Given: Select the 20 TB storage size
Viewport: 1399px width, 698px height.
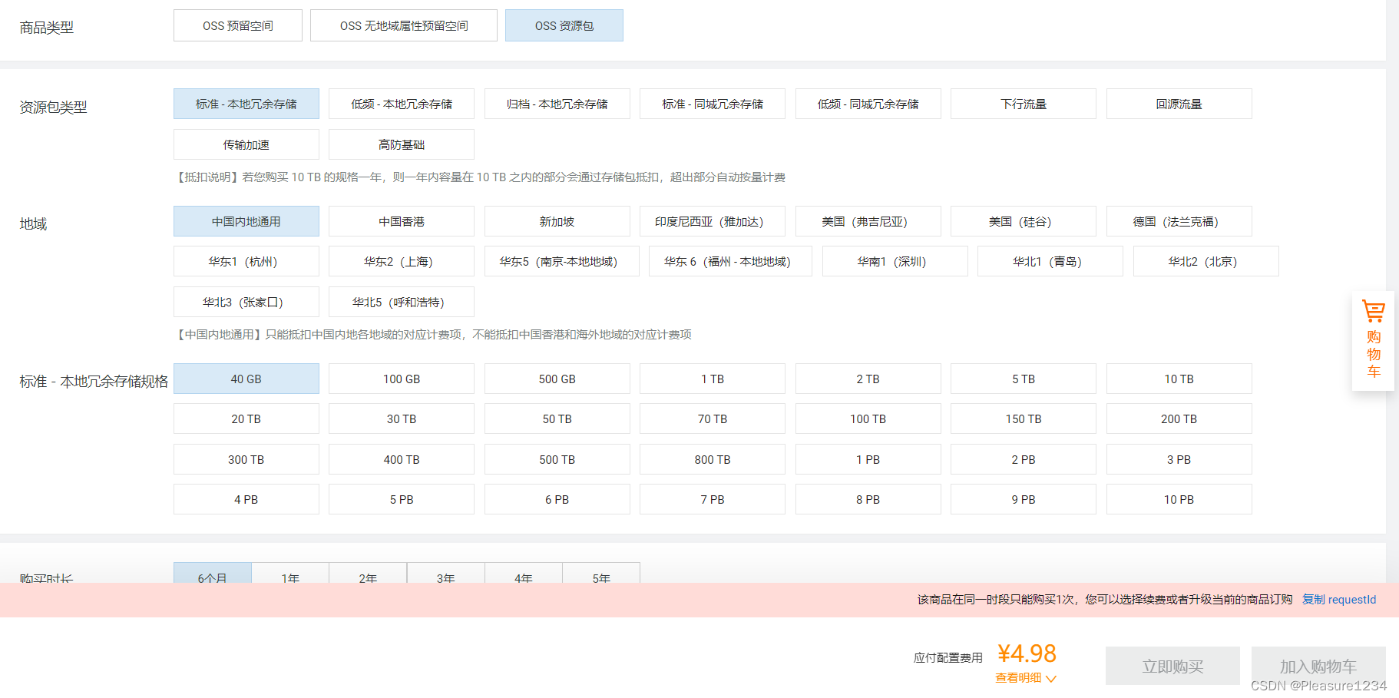Looking at the screenshot, I should (246, 418).
